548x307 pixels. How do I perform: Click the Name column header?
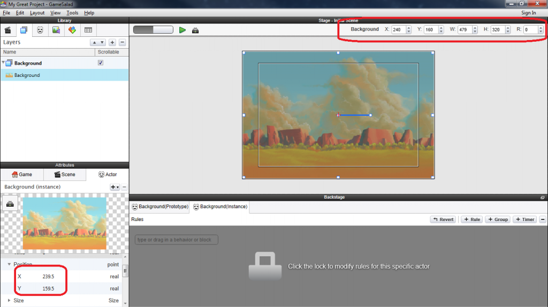(x=48, y=52)
